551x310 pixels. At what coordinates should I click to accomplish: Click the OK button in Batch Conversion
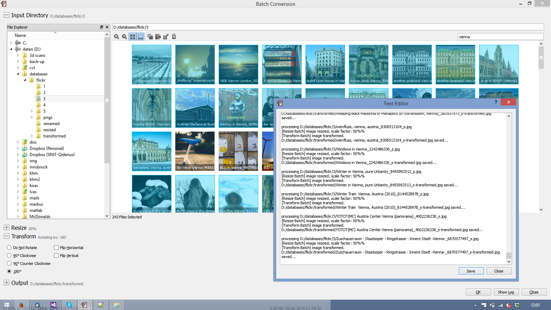pos(478,292)
